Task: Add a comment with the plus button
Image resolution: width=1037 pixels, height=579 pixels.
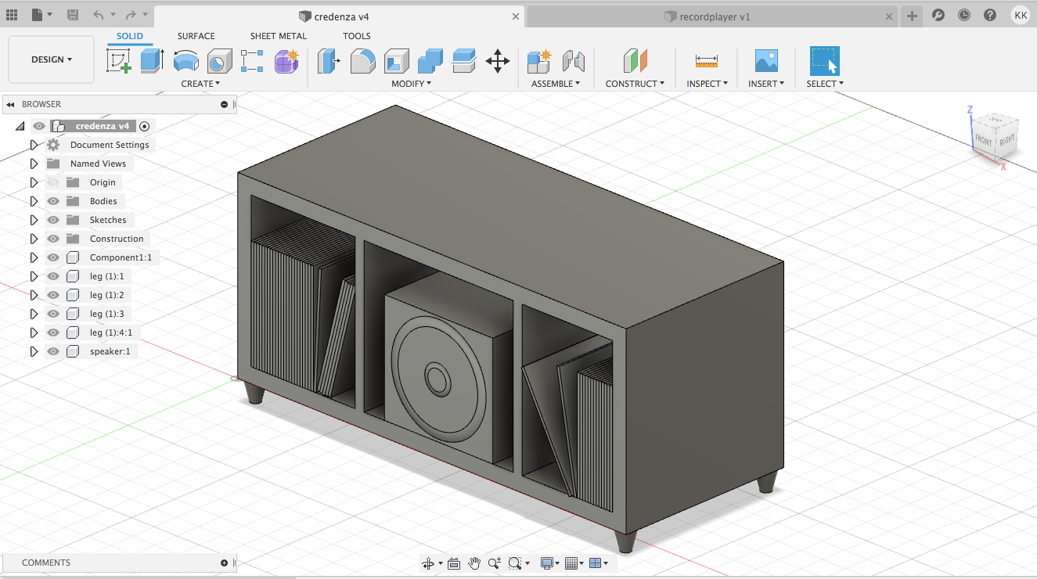Action: [x=224, y=563]
